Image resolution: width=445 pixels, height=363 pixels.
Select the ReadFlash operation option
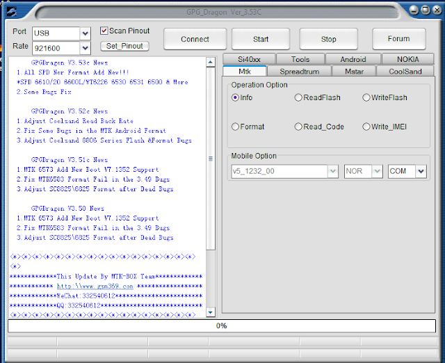pos(298,97)
